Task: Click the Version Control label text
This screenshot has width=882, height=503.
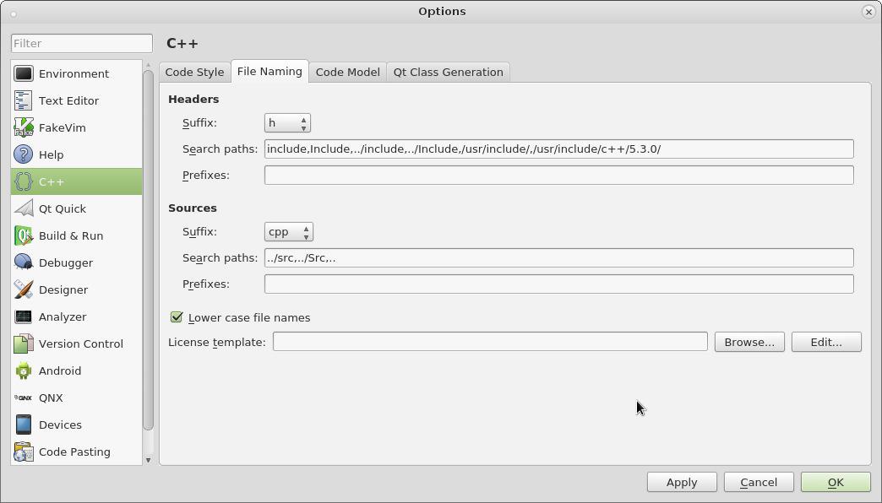Action: (x=81, y=343)
